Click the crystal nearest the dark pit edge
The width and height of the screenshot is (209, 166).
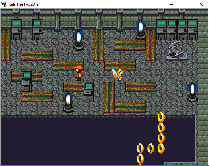click(68, 103)
